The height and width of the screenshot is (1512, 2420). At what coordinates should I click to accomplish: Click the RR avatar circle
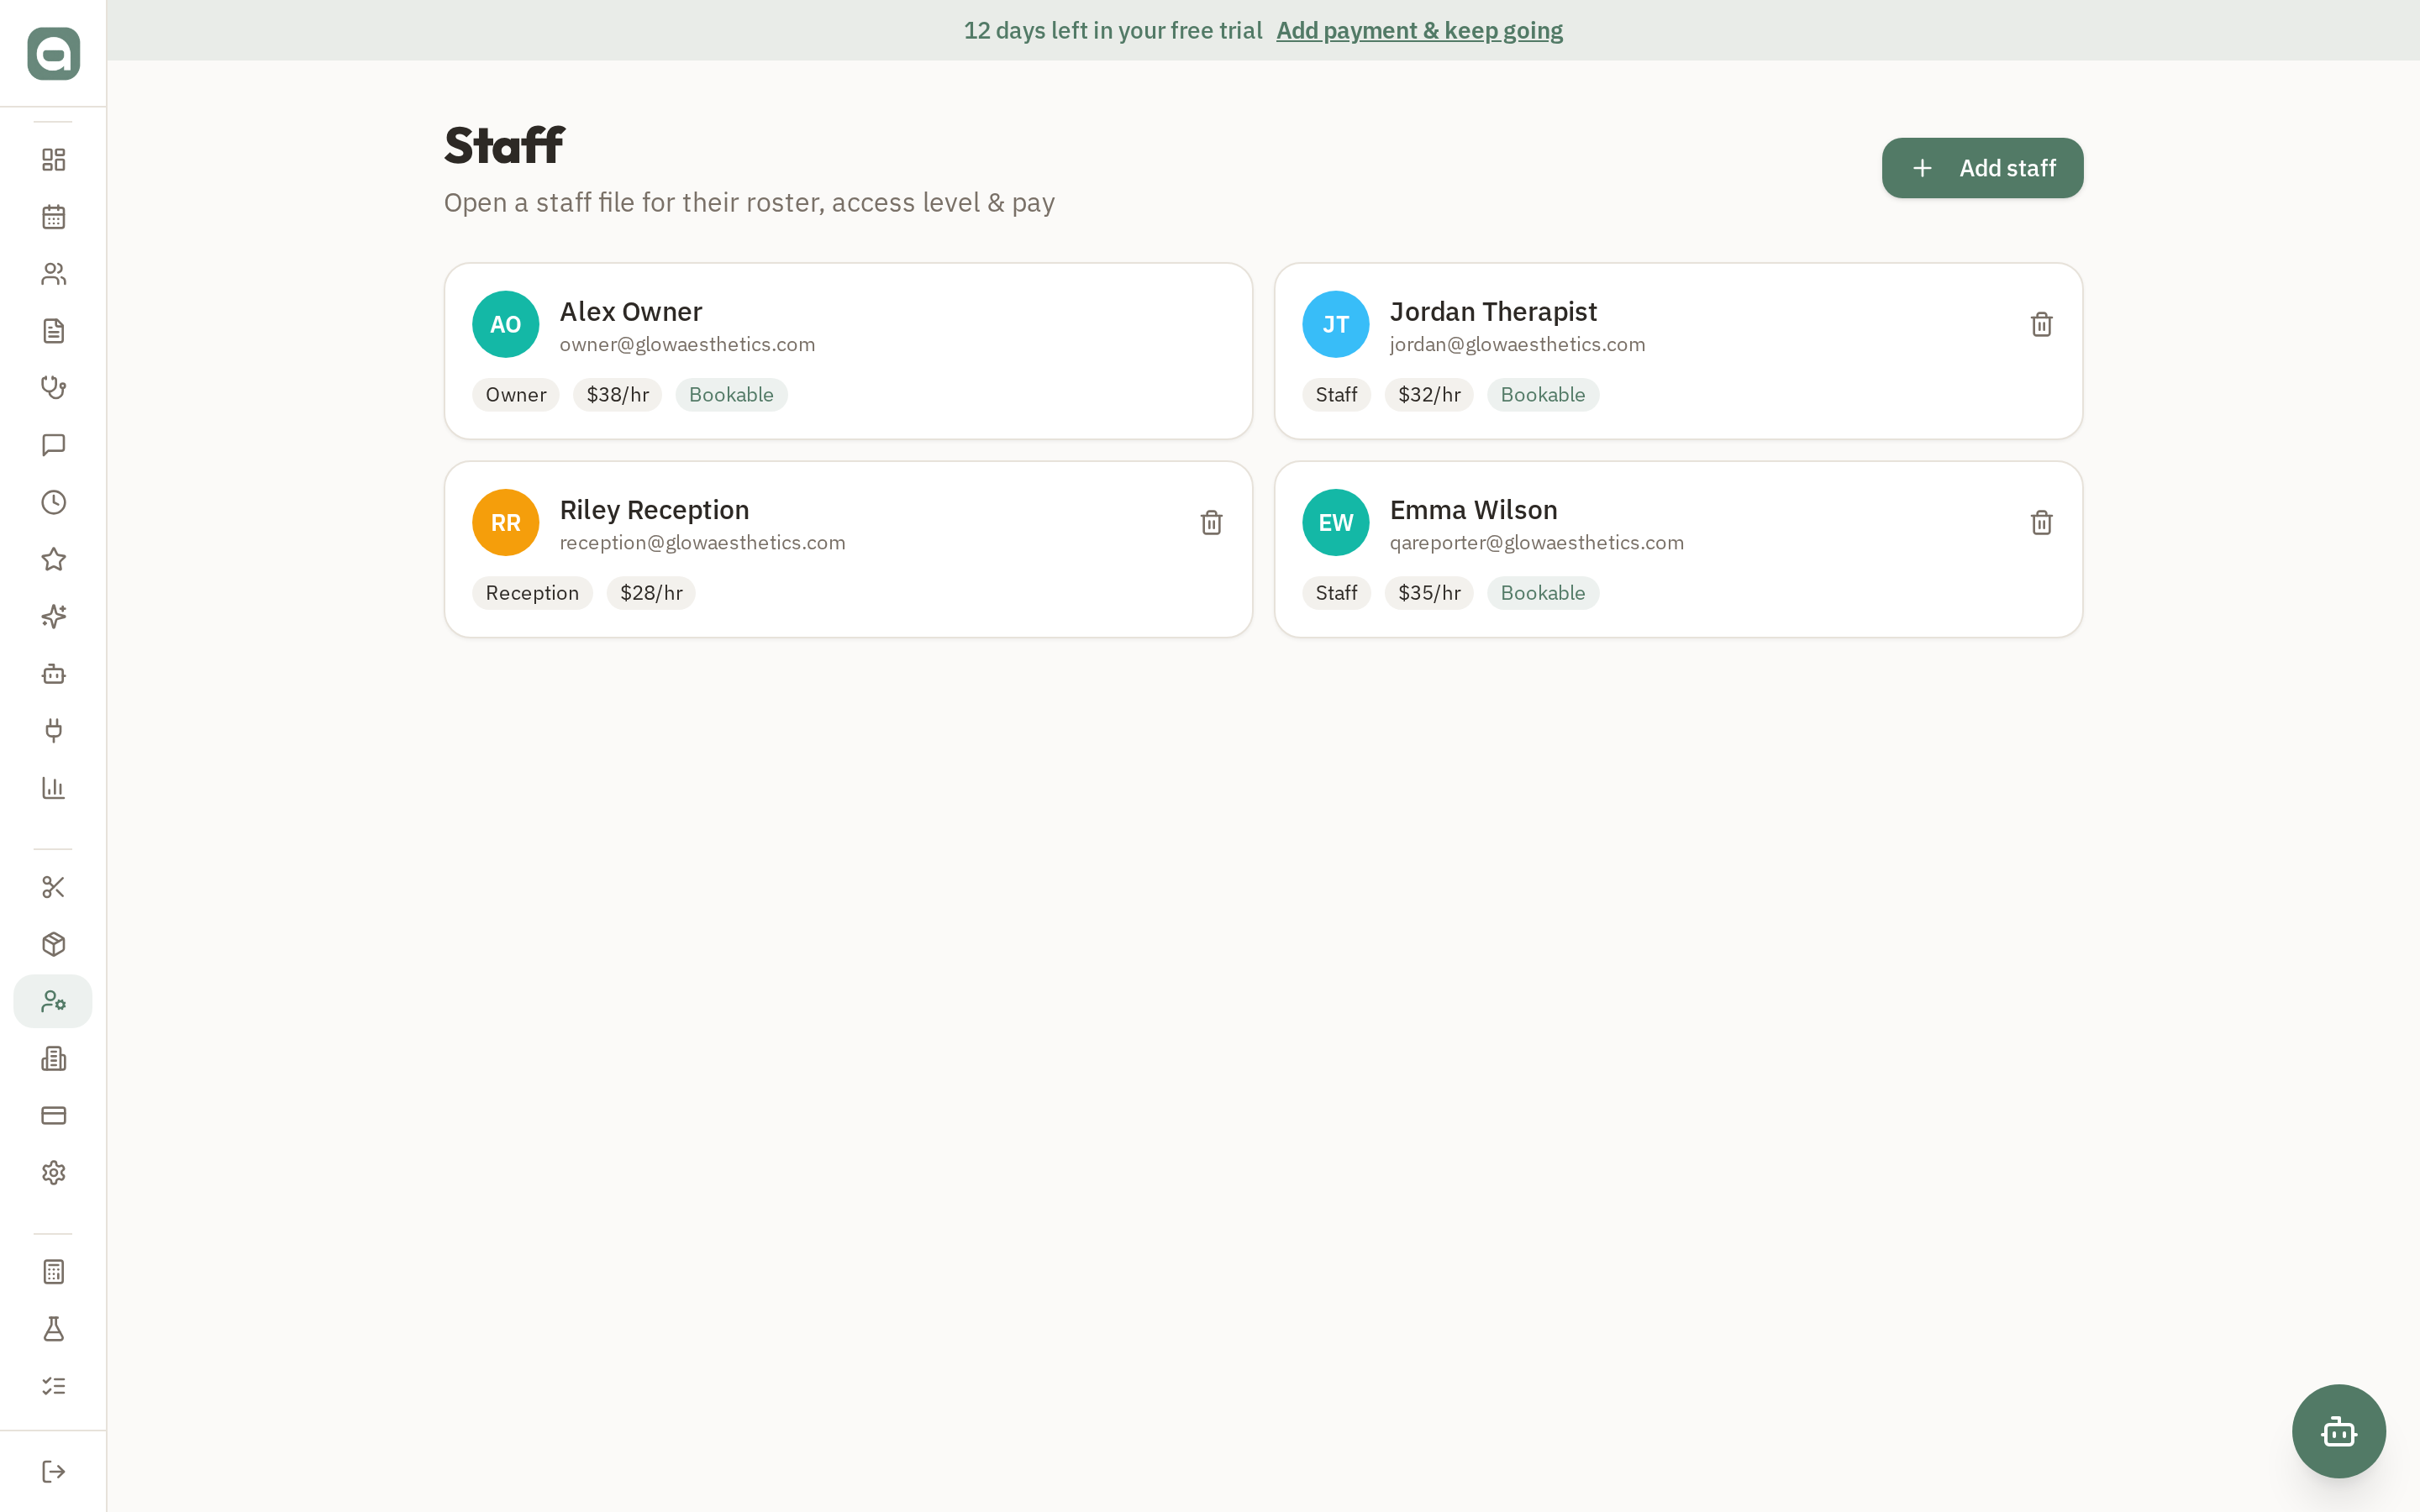pyautogui.click(x=505, y=522)
